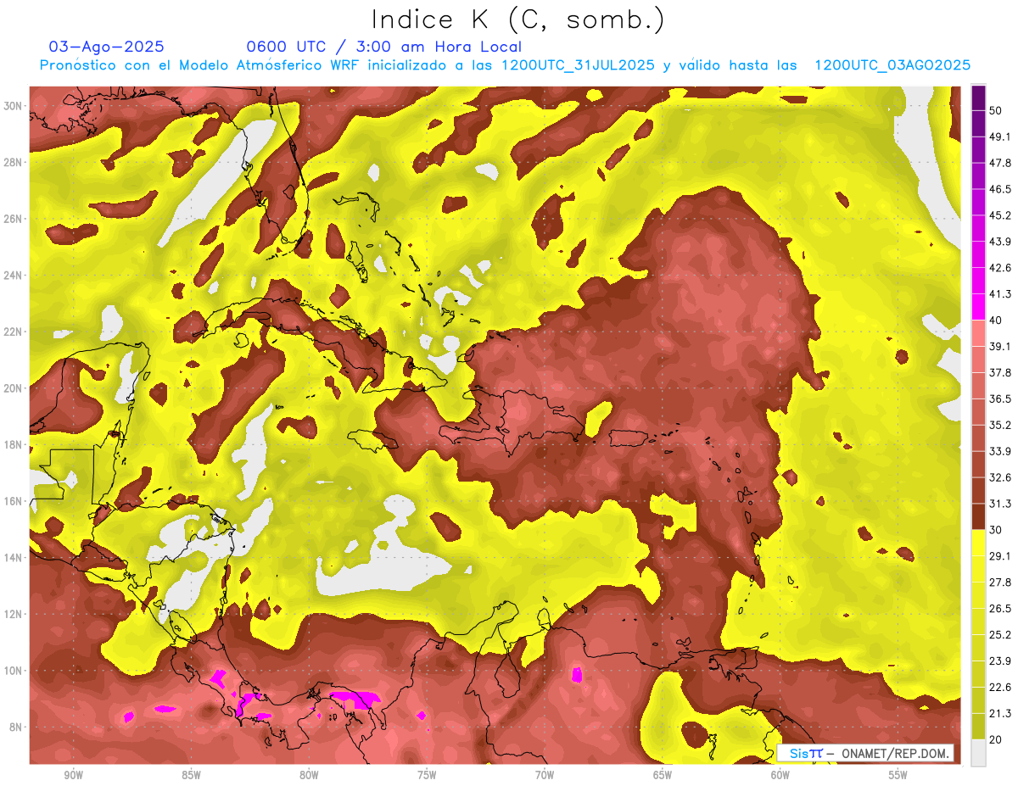Click the '75W' longitude axis label
Viewport: 1018px width, 786px height.
coord(427,775)
